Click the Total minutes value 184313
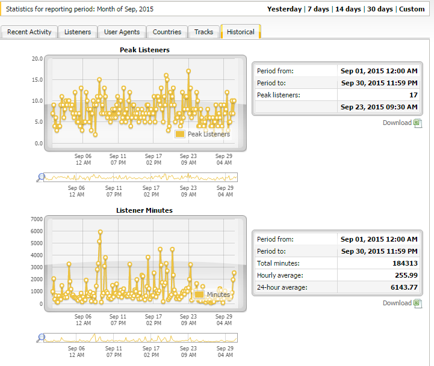This screenshot has height=366, width=434. click(405, 263)
